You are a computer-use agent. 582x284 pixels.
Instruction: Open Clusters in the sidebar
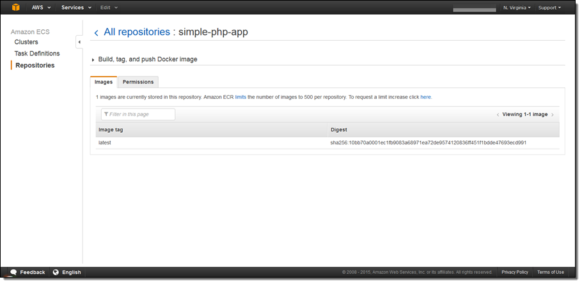(x=26, y=42)
